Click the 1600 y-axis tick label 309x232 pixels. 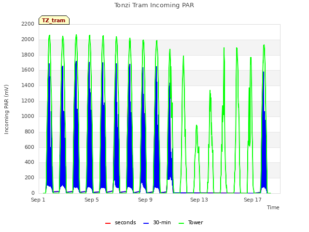click(x=28, y=70)
